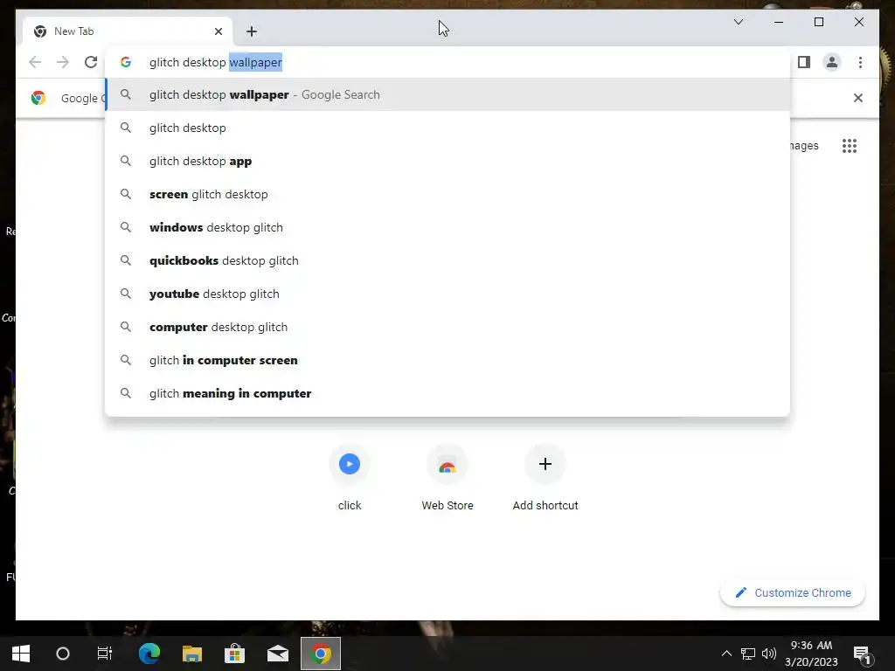Select the 'glitch desktop app' suggestion
Screen dimensions: 895x671
448,161
